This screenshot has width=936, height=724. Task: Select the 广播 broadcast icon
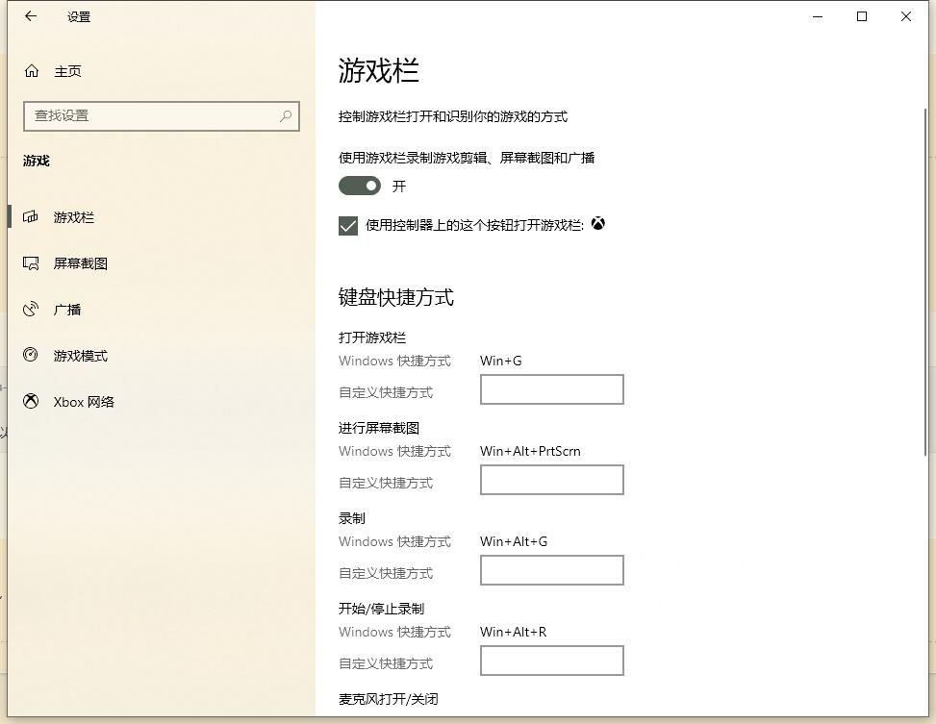coord(30,309)
